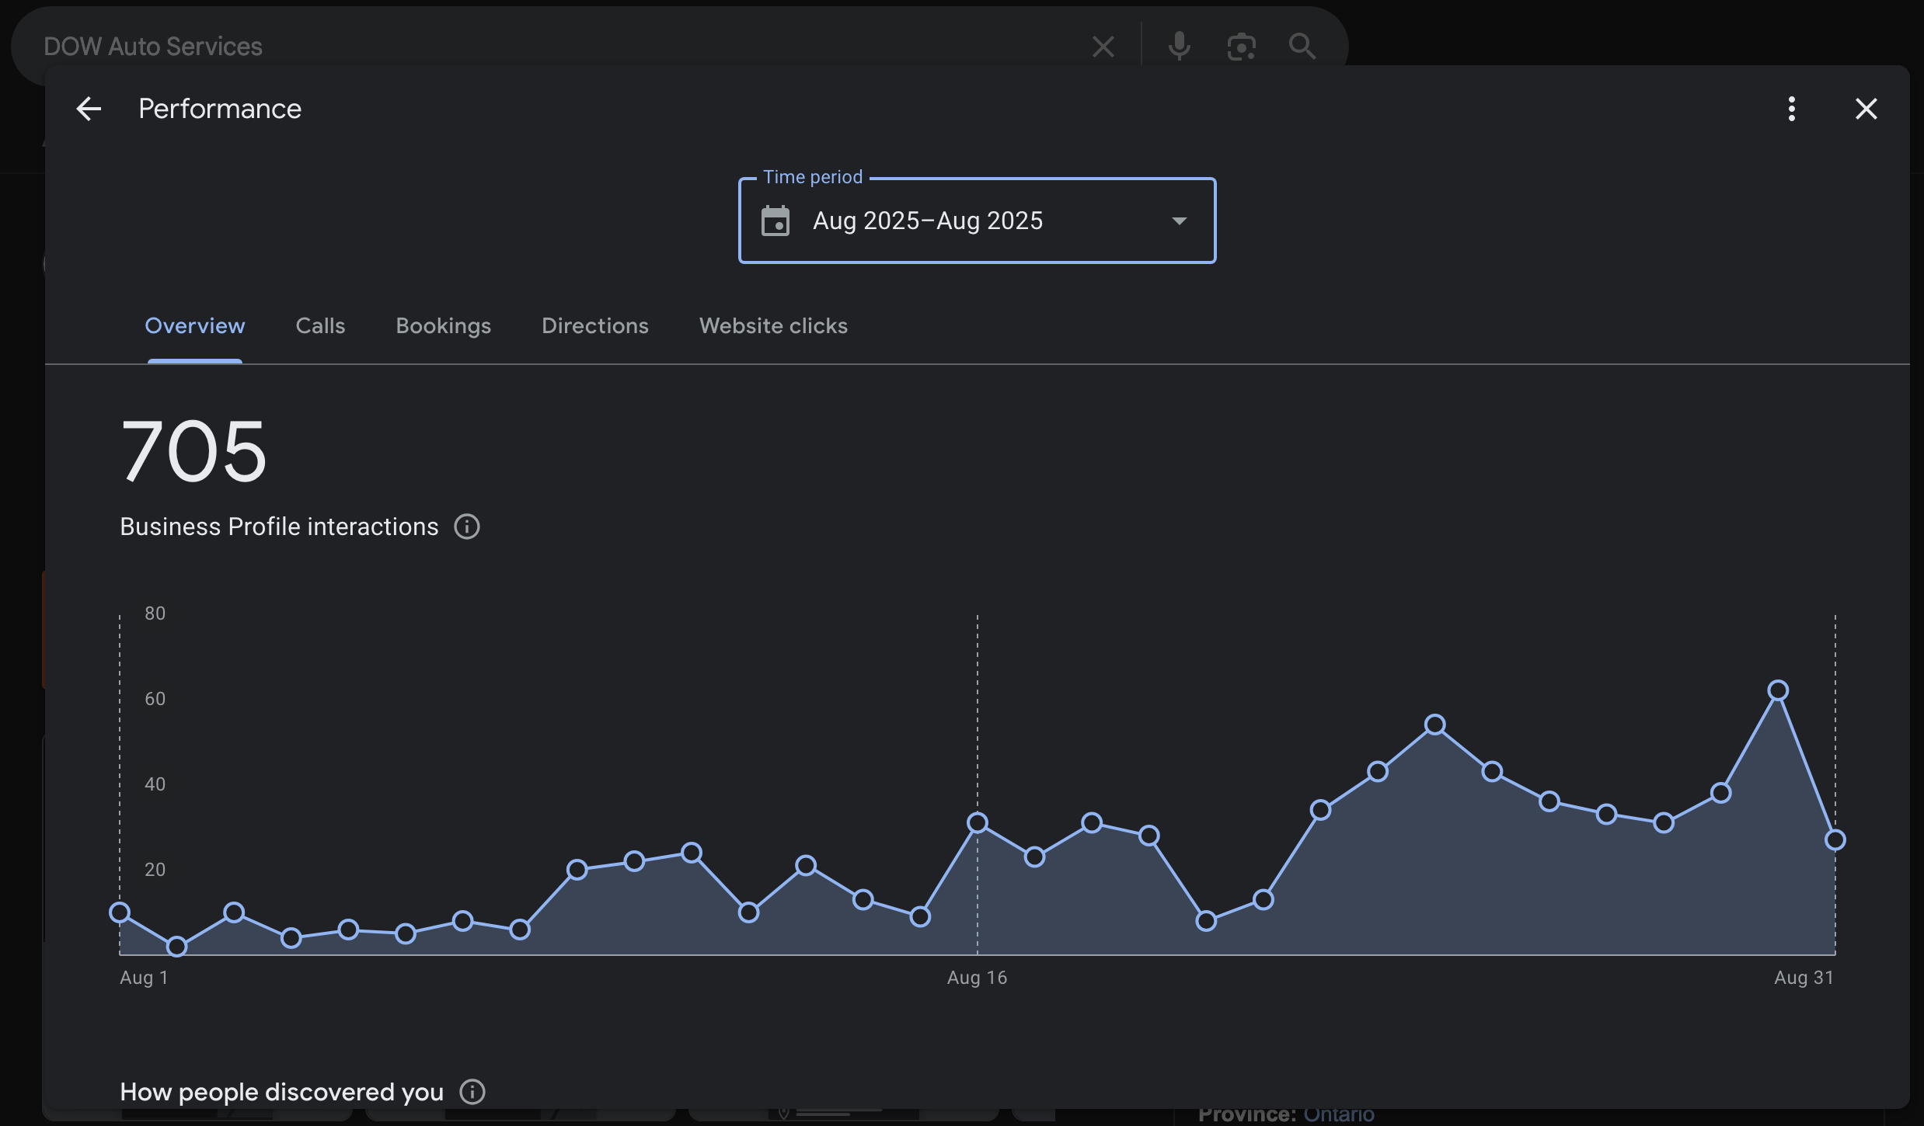This screenshot has width=1924, height=1126.
Task: Close the Performance panel with X
Action: (1866, 109)
